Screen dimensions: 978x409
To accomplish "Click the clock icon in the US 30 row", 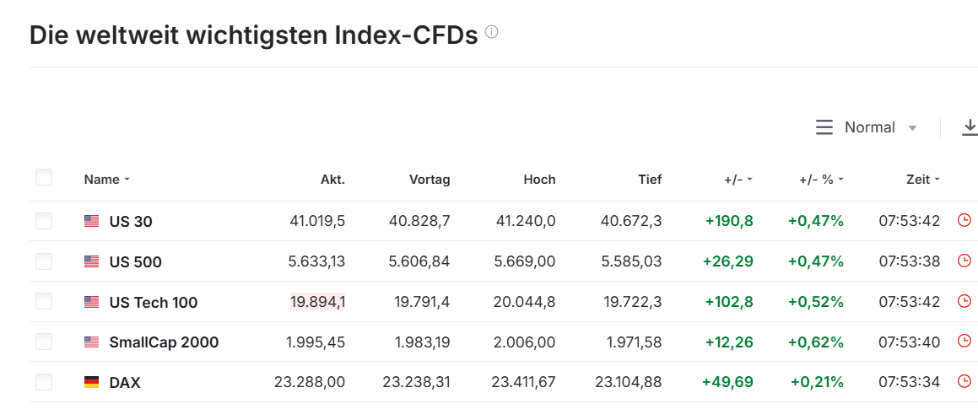I will tap(964, 220).
